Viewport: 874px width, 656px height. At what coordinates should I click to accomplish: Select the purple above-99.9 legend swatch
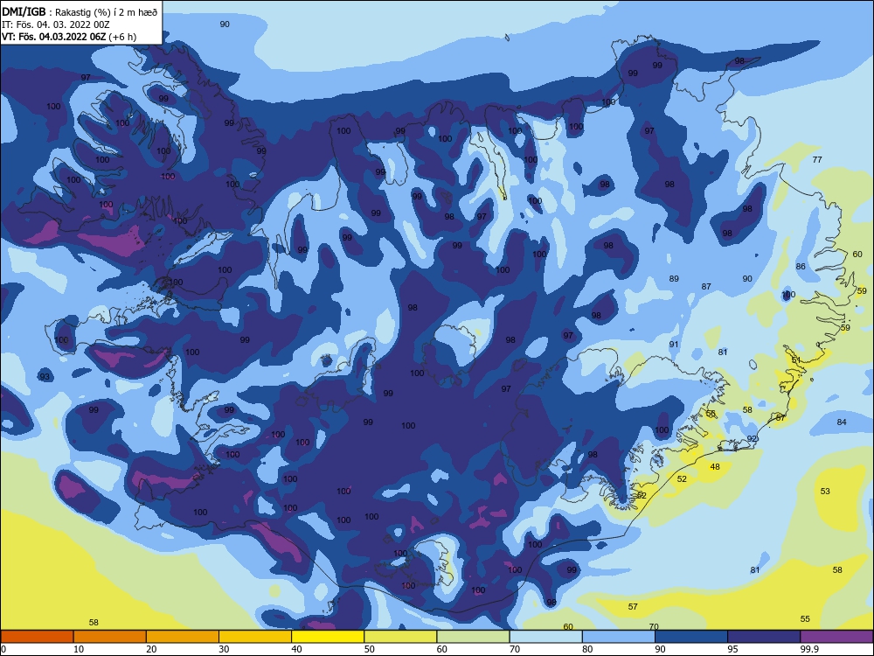(x=836, y=637)
